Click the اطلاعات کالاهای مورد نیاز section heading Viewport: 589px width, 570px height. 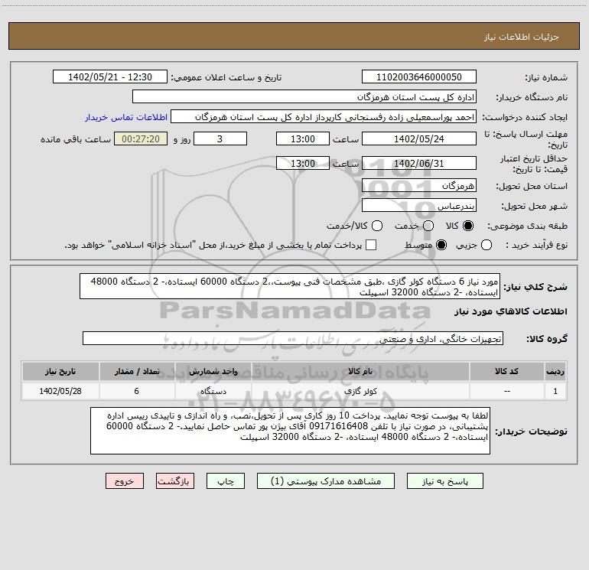click(510, 311)
